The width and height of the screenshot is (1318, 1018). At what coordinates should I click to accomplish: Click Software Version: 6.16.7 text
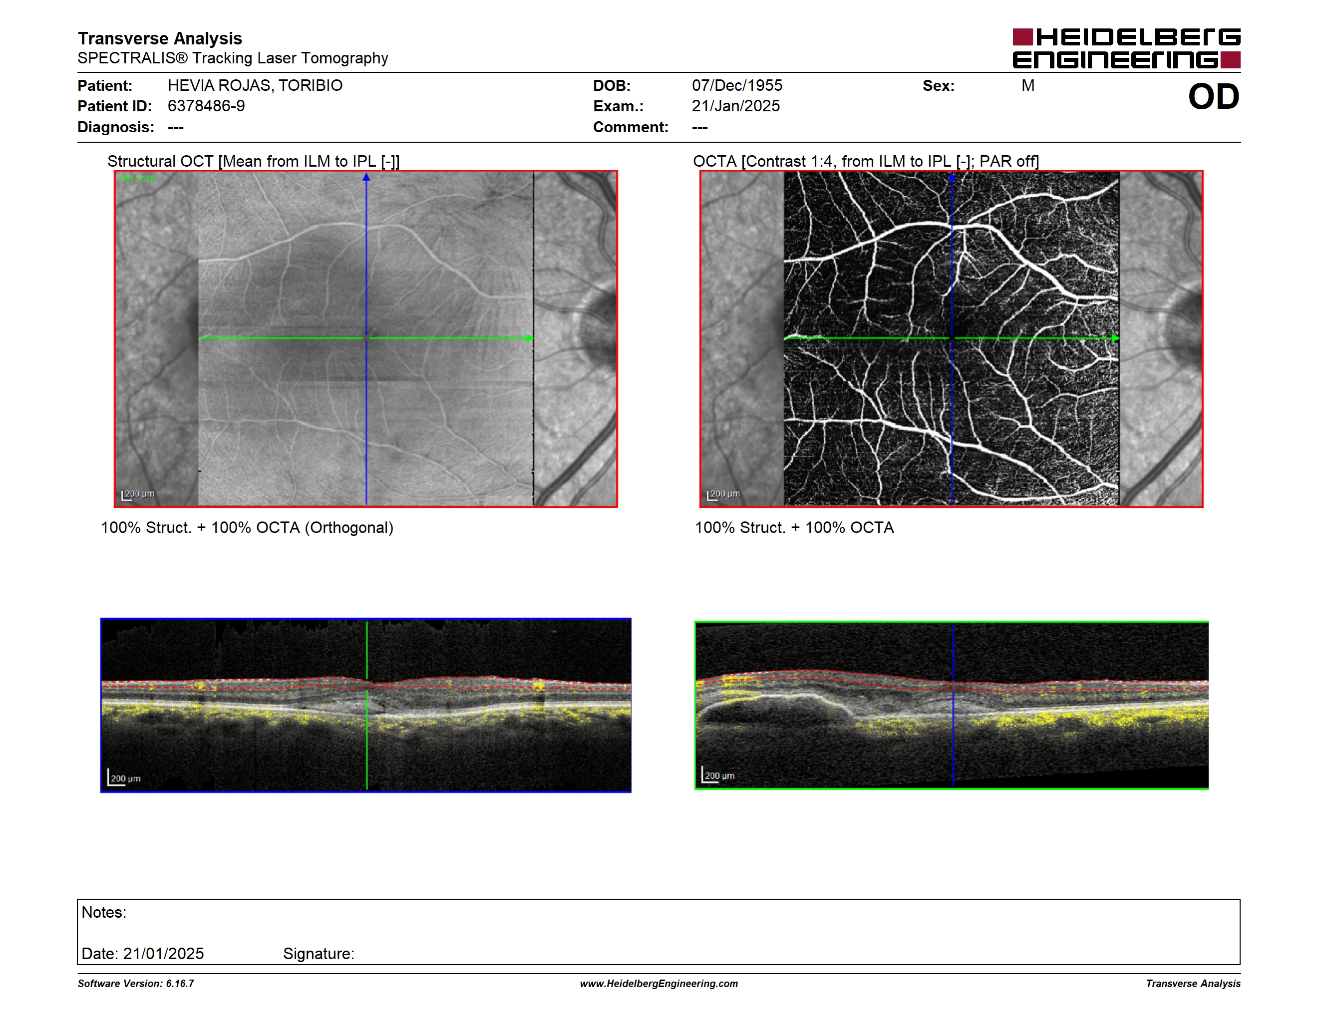(x=136, y=984)
